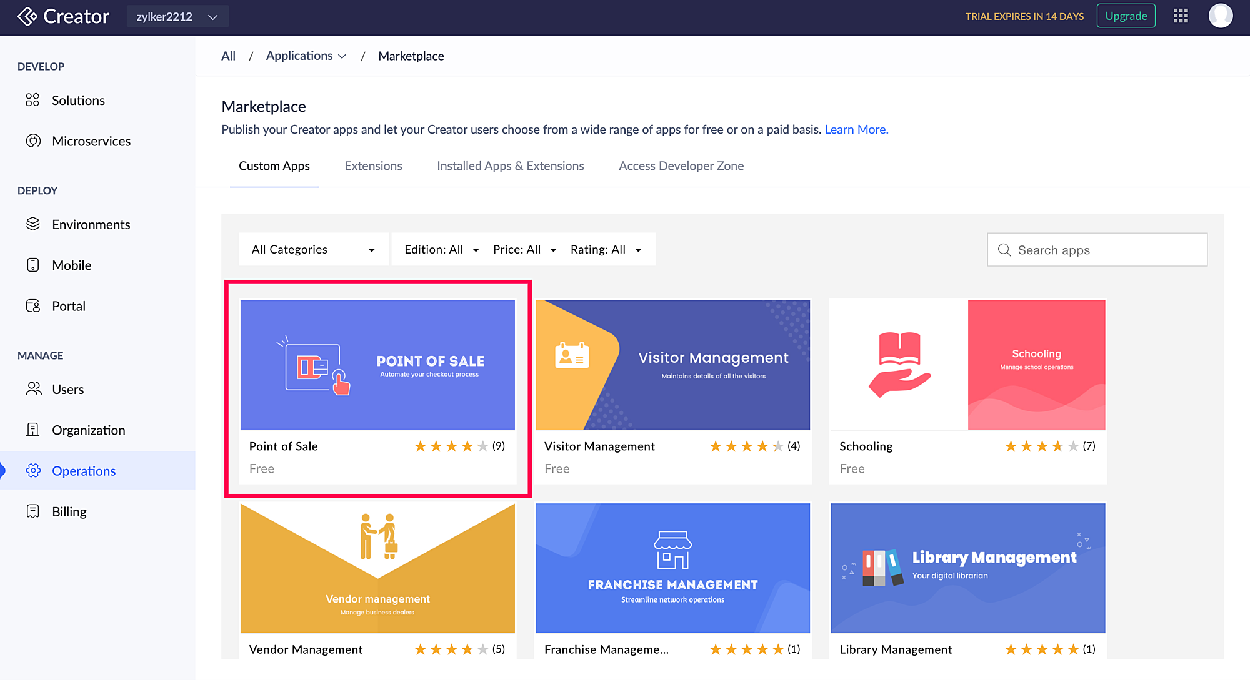Open the apps grid launcher icon
Screen dimensions: 1250x680
click(1181, 16)
